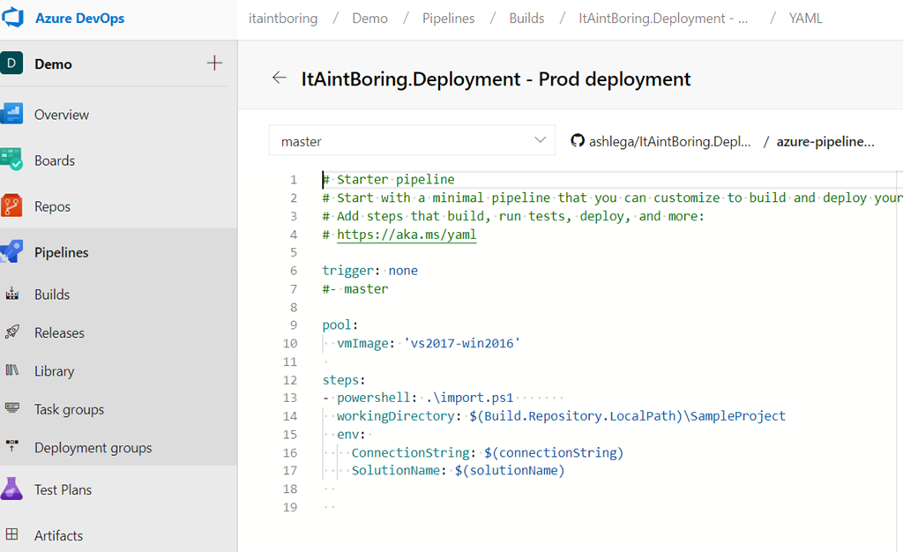Click the 'Add steps that build' comment
Viewport: 903px width, 552px height.
[x=513, y=216]
